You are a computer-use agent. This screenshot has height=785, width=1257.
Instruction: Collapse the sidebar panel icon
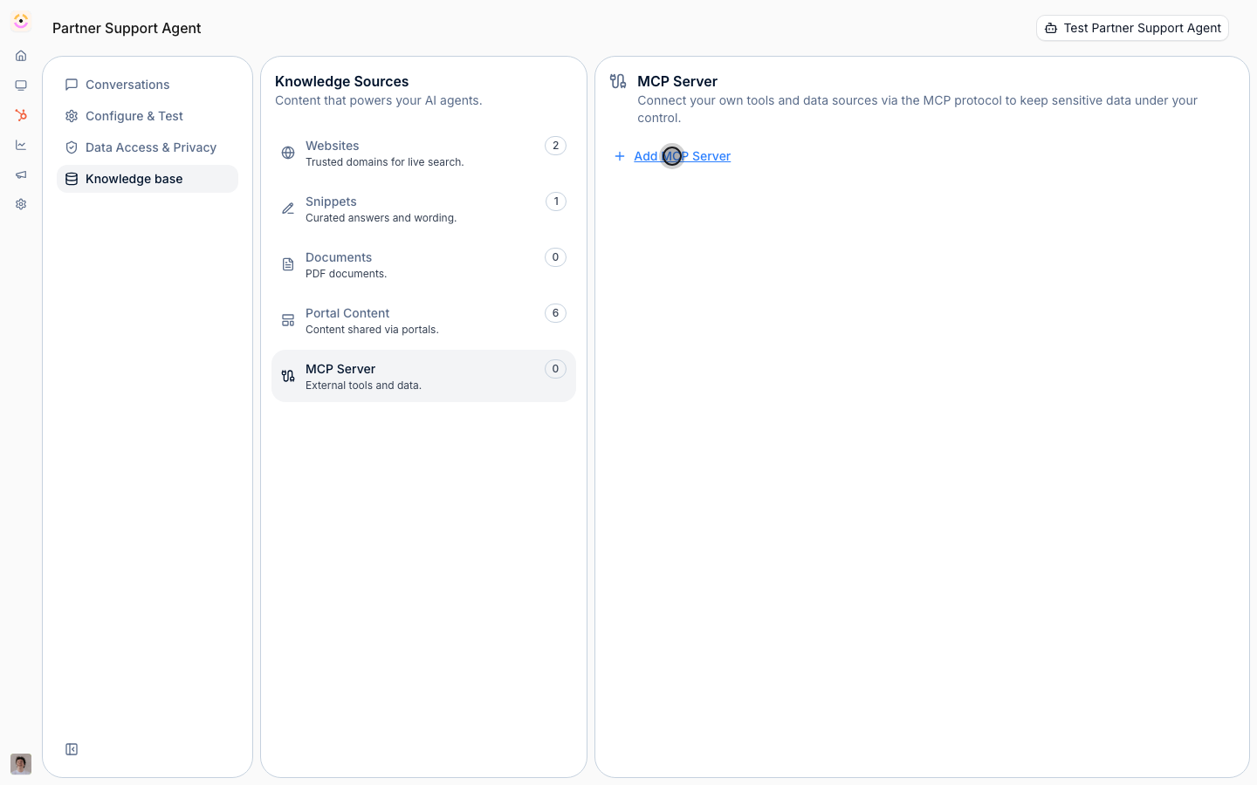pos(72,749)
